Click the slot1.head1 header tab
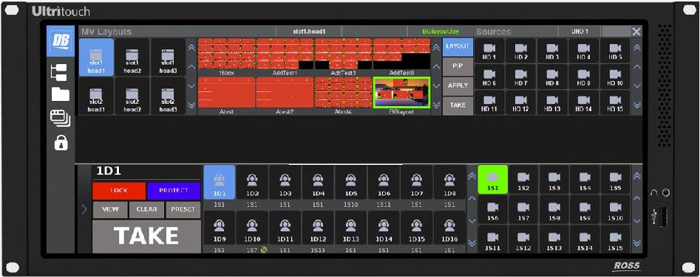The height and width of the screenshot is (277, 700). [309, 32]
